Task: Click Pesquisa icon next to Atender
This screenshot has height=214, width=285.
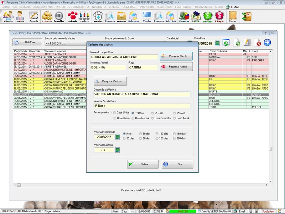Action: tap(110, 16)
